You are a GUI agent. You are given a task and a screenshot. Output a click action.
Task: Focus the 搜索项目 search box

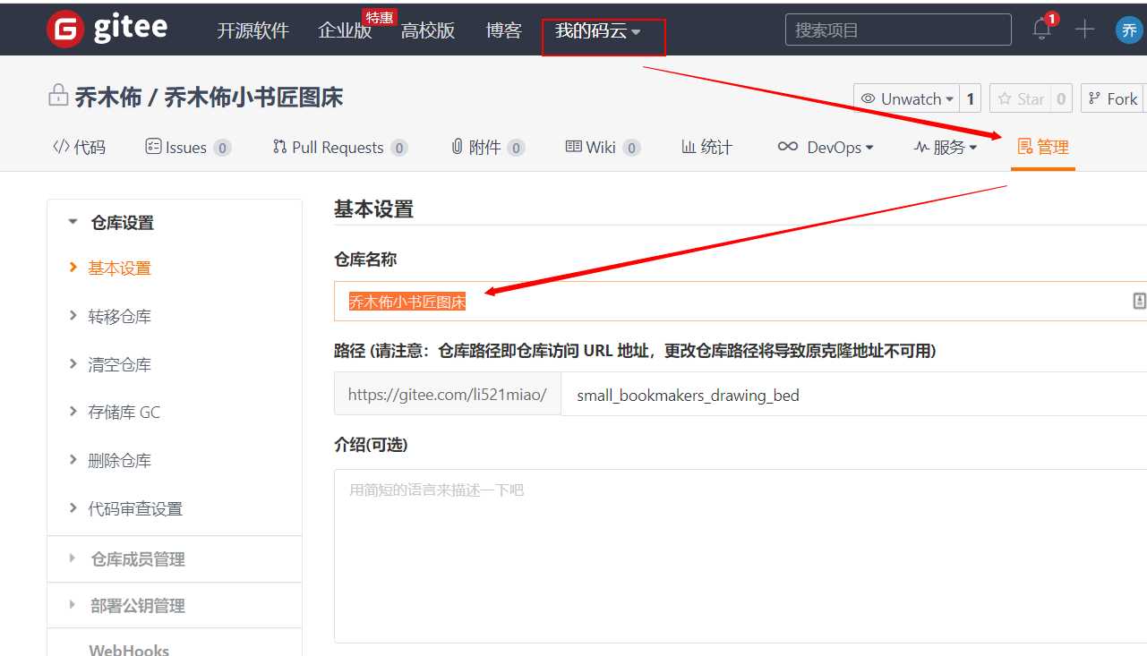pyautogui.click(x=898, y=30)
